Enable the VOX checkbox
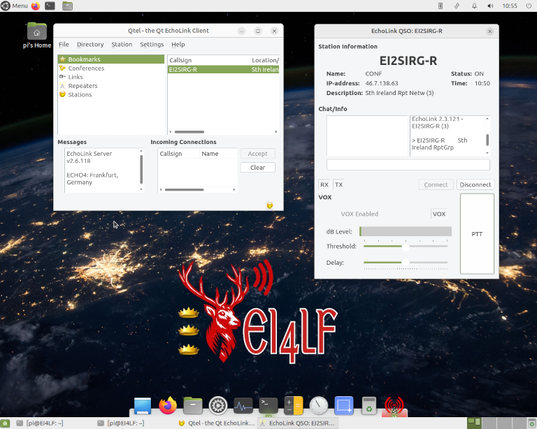Viewport: 537px width, 429px height. pyautogui.click(x=439, y=214)
